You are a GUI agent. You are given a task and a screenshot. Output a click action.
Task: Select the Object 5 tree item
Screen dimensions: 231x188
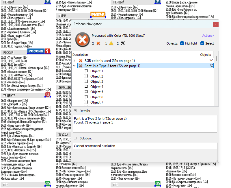97,92
